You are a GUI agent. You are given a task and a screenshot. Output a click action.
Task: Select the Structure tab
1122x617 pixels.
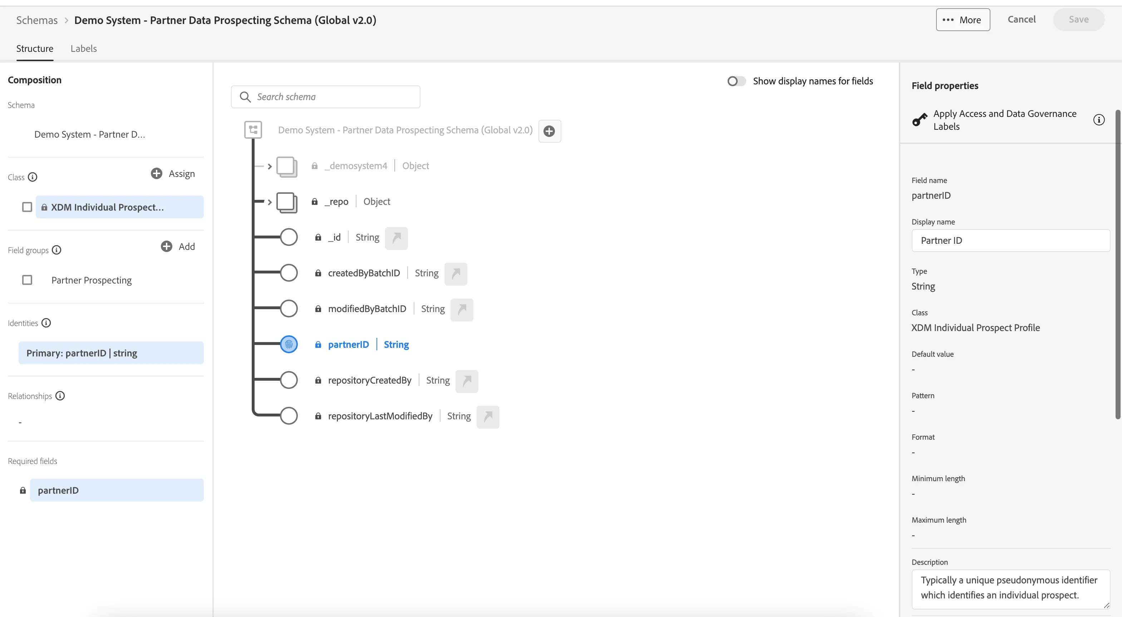35,48
